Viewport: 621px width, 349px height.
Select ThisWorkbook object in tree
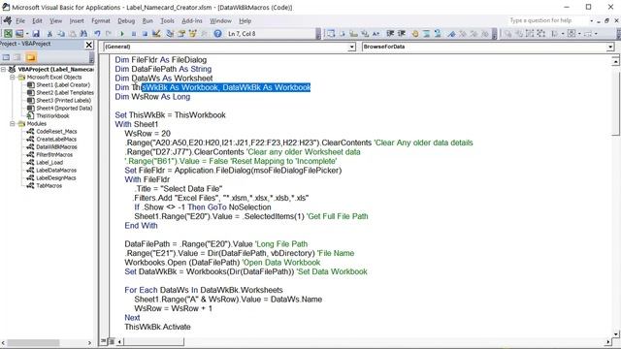(x=52, y=116)
